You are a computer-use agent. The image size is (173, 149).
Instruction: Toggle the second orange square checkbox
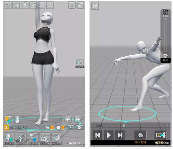(x=63, y=128)
